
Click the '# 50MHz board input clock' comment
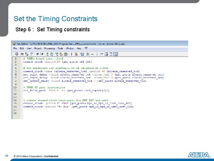[43, 58]
